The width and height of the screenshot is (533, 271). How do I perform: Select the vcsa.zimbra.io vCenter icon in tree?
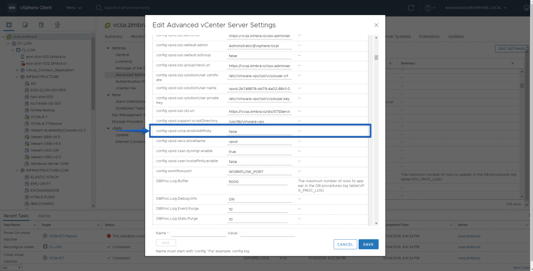[9, 37]
